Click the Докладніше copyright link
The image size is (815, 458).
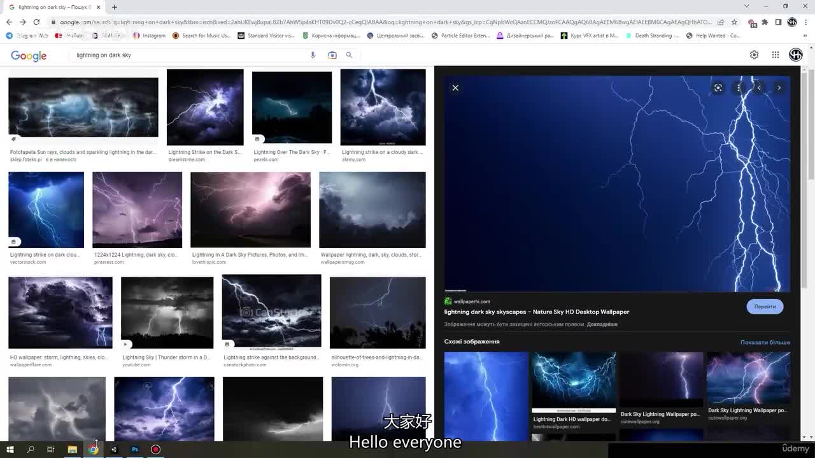click(602, 324)
